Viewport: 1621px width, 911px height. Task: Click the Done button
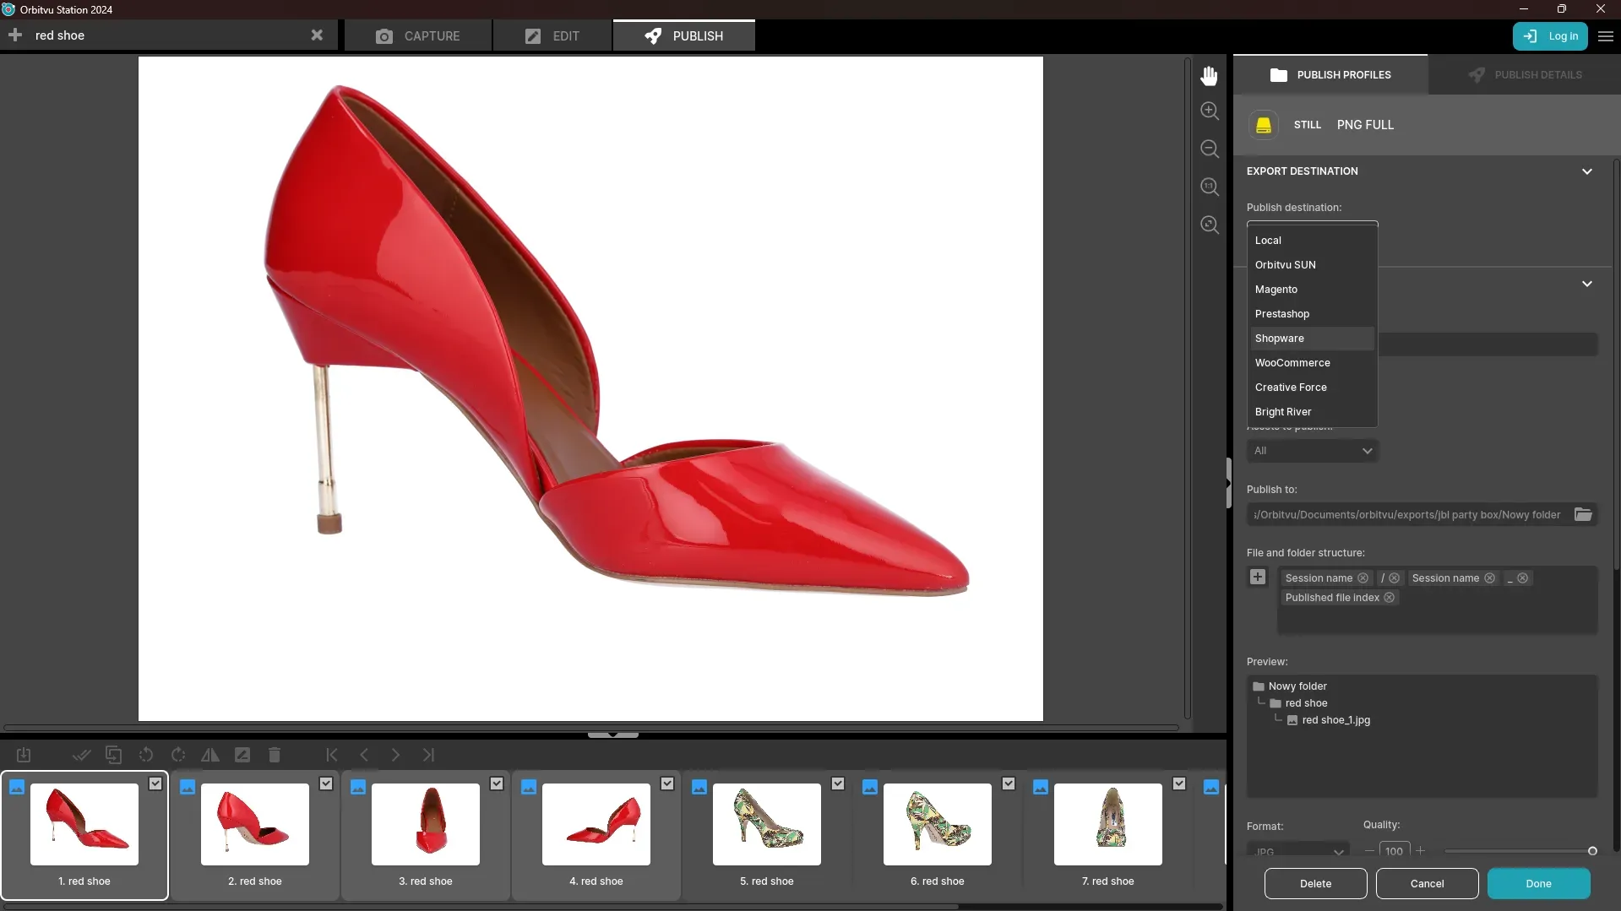pyautogui.click(x=1538, y=883)
